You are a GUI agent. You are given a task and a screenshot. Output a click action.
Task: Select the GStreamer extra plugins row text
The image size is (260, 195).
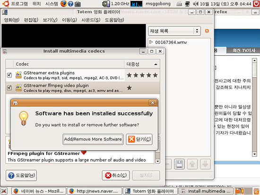(x=74, y=75)
